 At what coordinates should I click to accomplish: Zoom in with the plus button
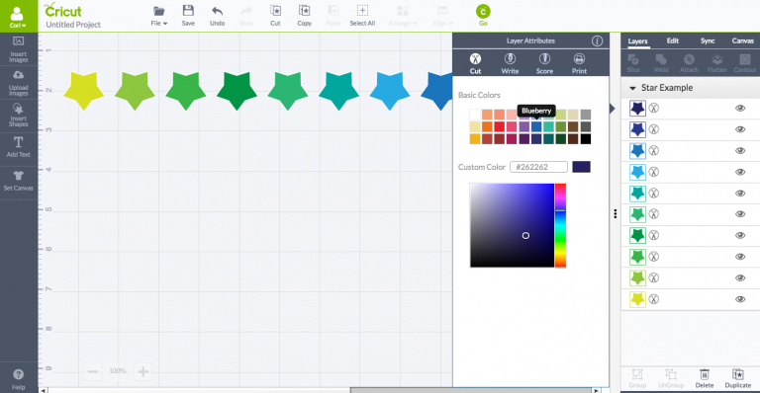click(x=142, y=371)
